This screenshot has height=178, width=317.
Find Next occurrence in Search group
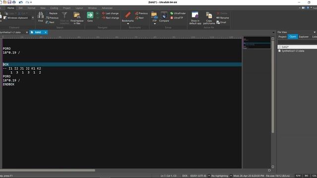click(50, 22)
